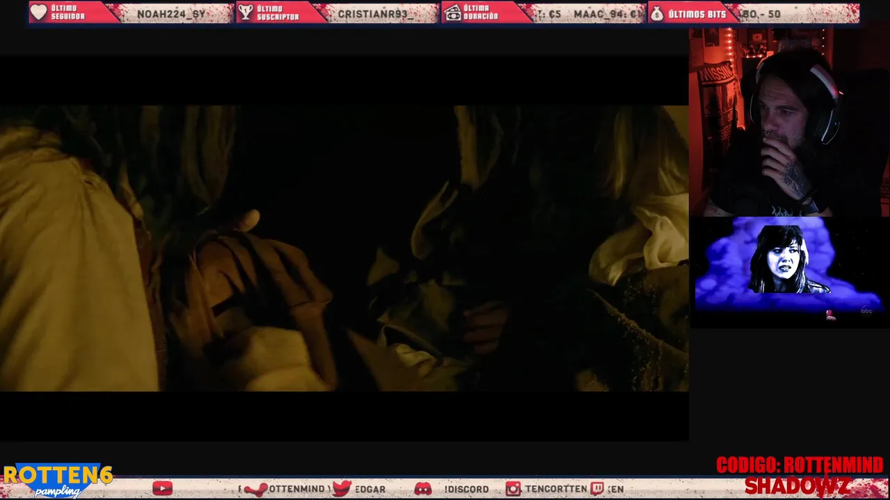Image resolution: width=890 pixels, height=500 pixels.
Task: Click the Rotten6 Pampling logo
Action: click(57, 481)
